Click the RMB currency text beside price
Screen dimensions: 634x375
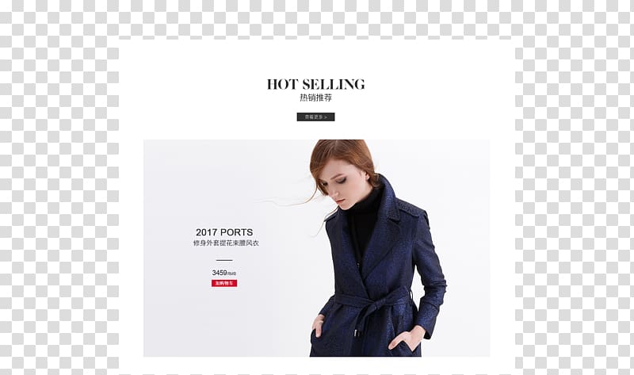[232, 274]
